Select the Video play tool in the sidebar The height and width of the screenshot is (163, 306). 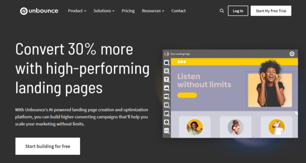166,122
